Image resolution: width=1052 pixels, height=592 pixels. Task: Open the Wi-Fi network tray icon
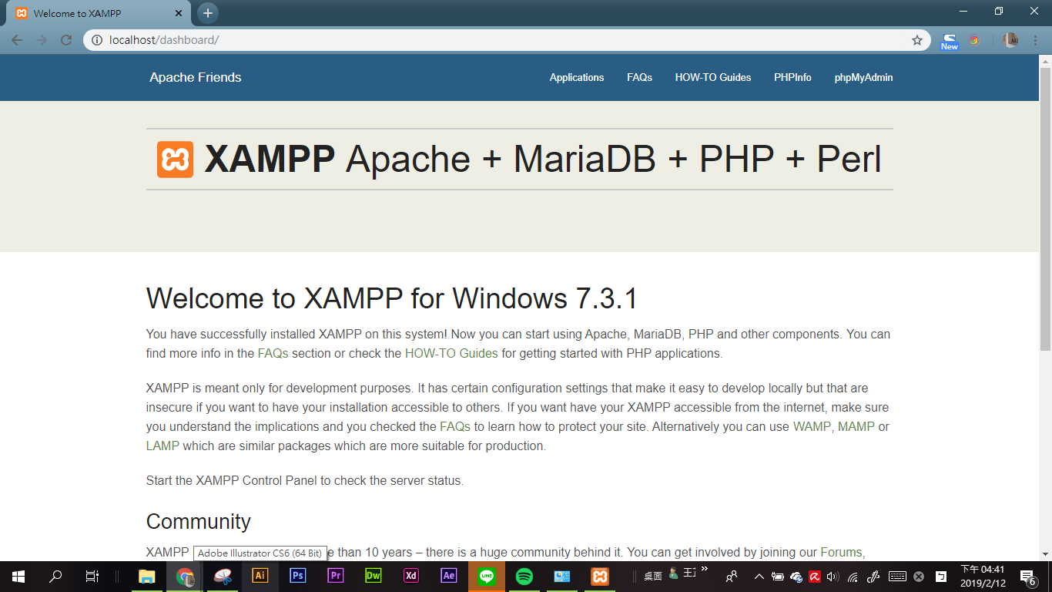click(853, 577)
